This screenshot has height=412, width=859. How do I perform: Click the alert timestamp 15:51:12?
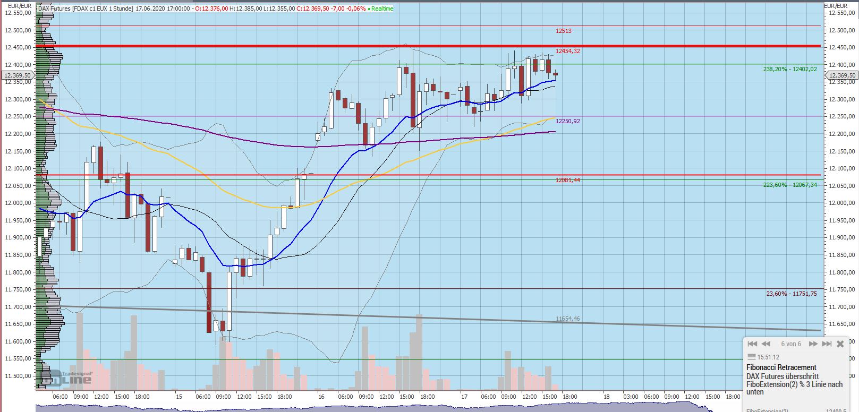click(x=768, y=357)
